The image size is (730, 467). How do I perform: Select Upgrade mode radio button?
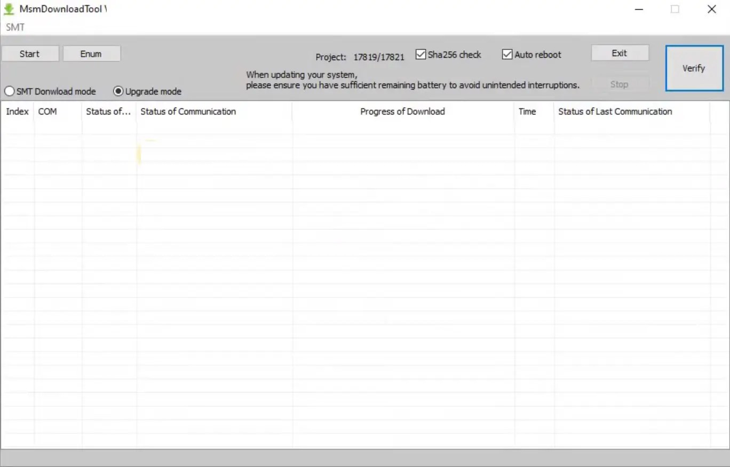pos(118,91)
